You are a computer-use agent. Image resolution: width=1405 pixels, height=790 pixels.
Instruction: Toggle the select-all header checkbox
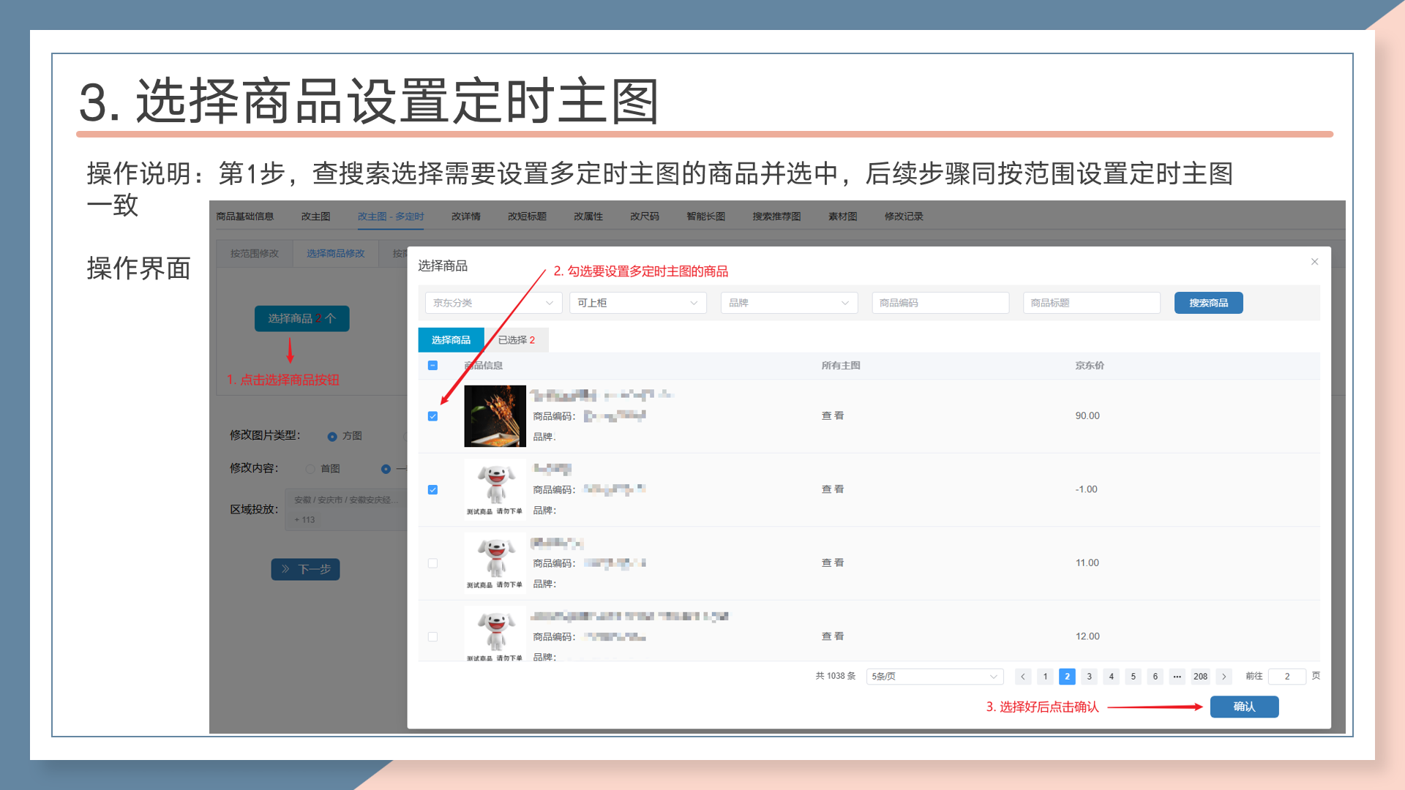tap(432, 365)
